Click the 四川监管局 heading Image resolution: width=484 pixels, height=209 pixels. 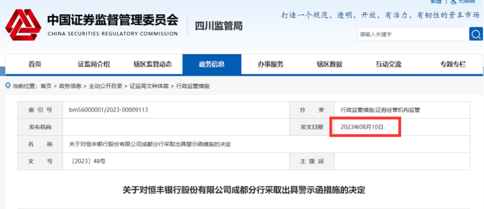[x=219, y=26]
